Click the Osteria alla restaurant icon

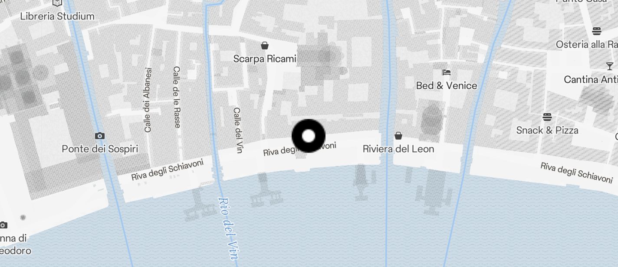pos(597,31)
